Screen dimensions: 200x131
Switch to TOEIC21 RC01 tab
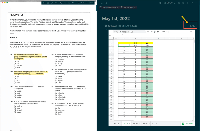point(128,7)
